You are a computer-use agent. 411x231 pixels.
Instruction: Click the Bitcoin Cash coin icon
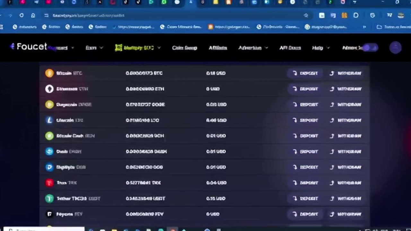[49, 136]
